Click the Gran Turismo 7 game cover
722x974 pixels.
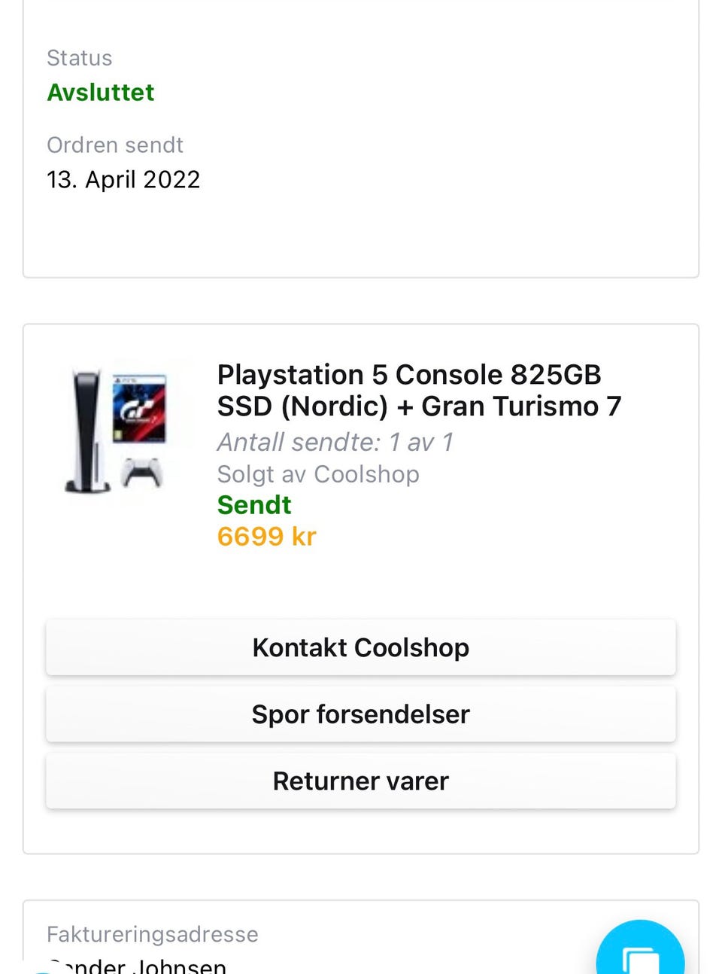139,409
